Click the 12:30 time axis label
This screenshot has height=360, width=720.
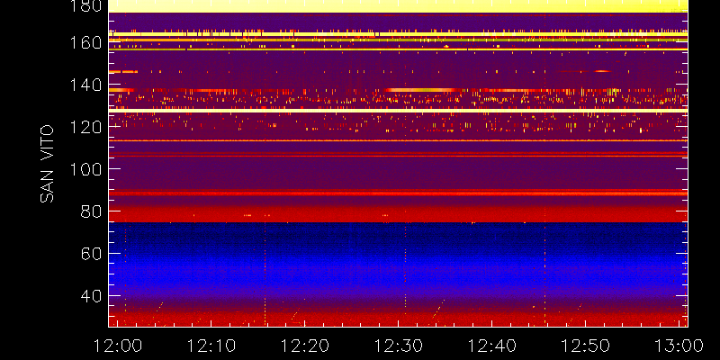tap(399, 346)
